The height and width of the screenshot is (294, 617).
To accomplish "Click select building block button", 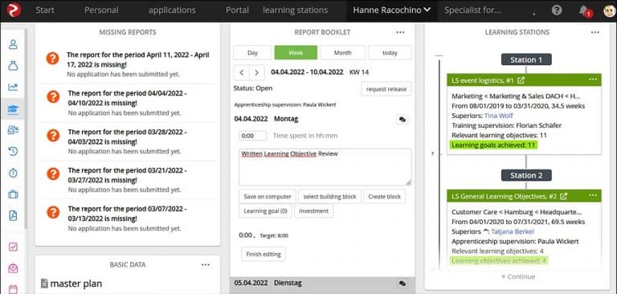I will [329, 196].
